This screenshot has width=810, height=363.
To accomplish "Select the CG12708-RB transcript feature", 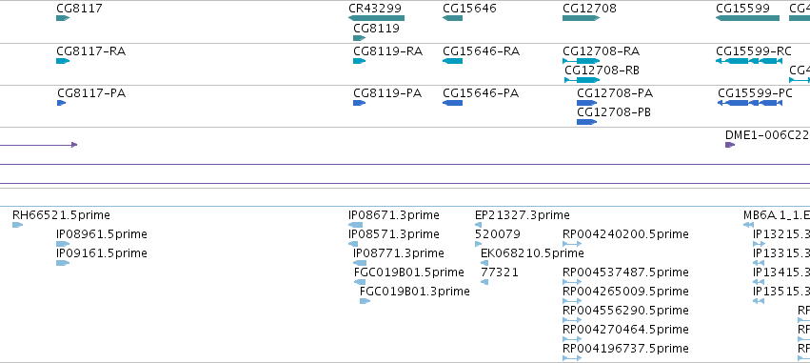I will (x=583, y=80).
